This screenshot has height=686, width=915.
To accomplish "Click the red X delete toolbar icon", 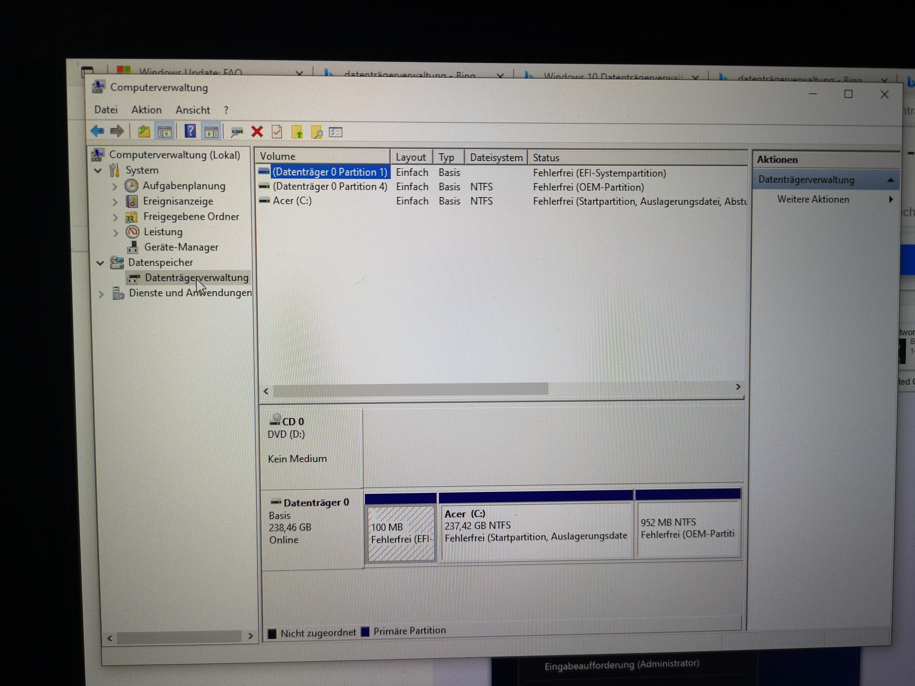I will tap(257, 132).
